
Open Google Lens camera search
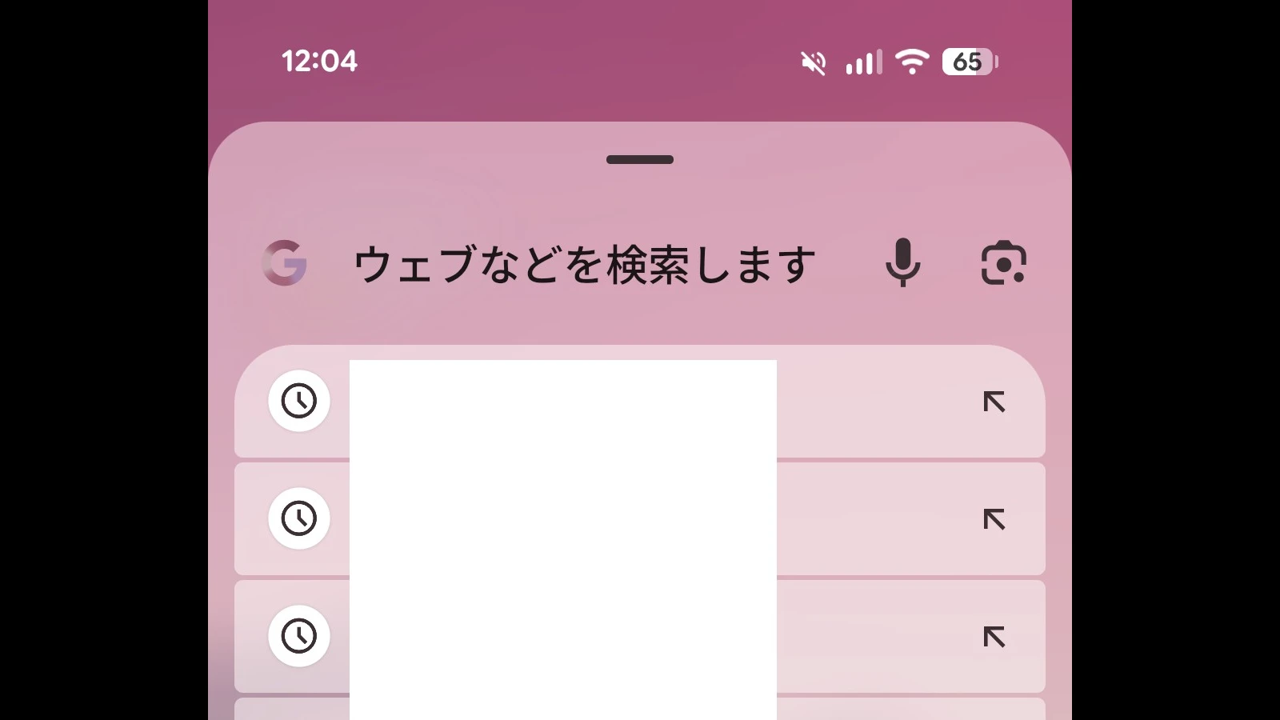1003,263
